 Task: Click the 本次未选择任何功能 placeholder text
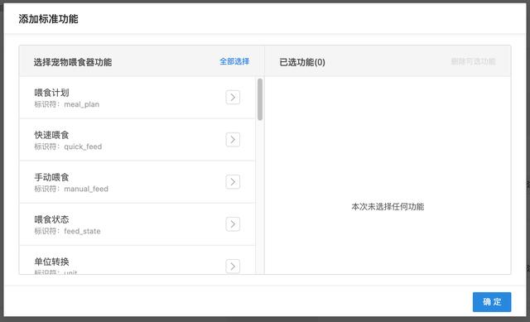(x=388, y=206)
